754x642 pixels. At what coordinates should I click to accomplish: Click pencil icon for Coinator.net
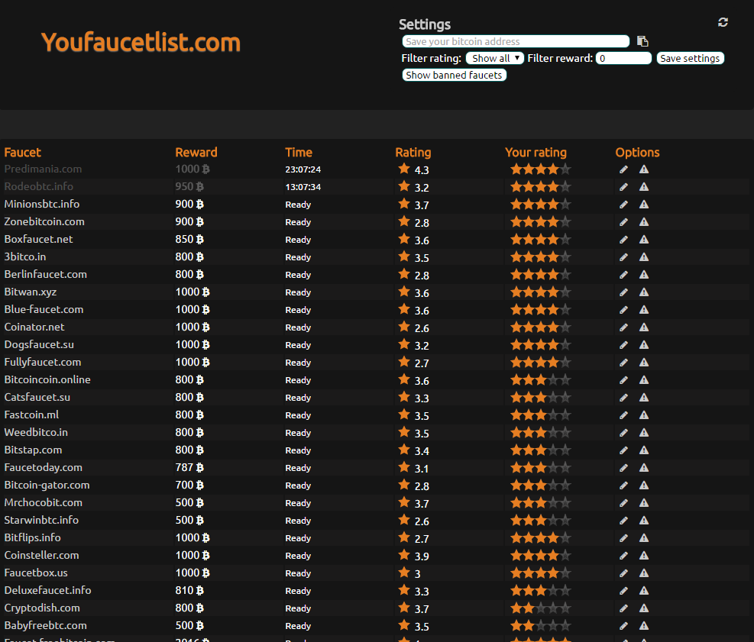click(x=623, y=327)
